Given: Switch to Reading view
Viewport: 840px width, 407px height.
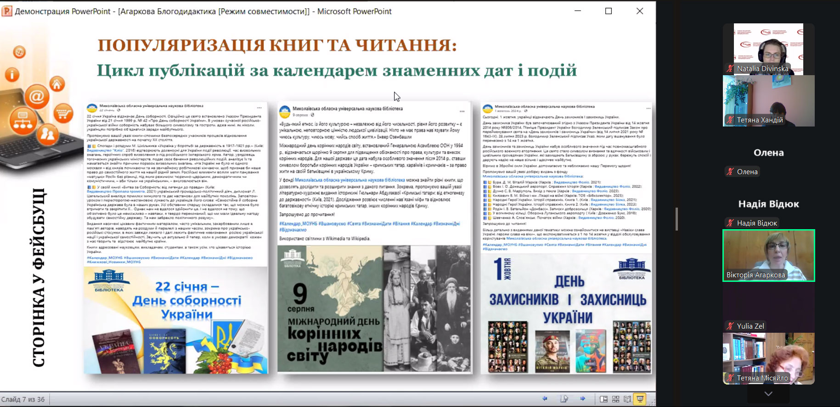Looking at the screenshot, I should 627,399.
